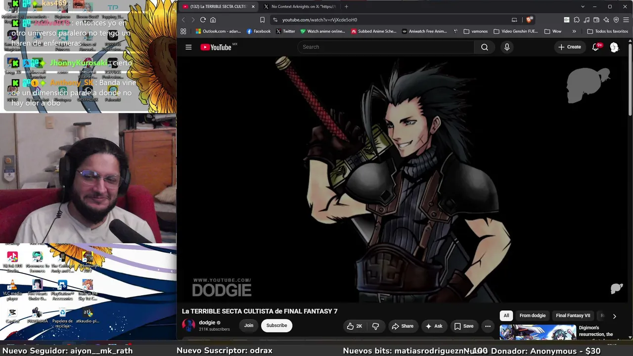Open the Brave Shields lion icon
Viewport: 633px width, 356px height.
tap(529, 20)
